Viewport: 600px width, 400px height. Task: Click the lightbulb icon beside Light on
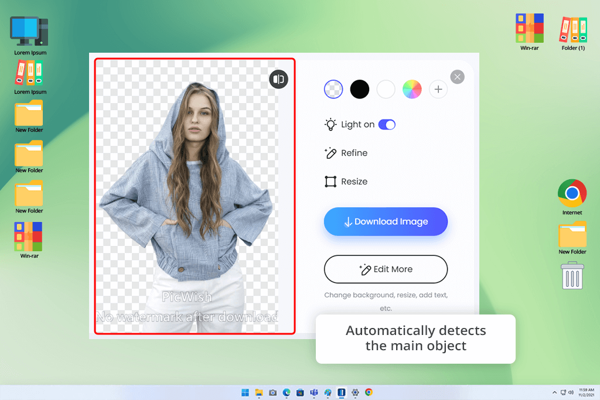[330, 125]
